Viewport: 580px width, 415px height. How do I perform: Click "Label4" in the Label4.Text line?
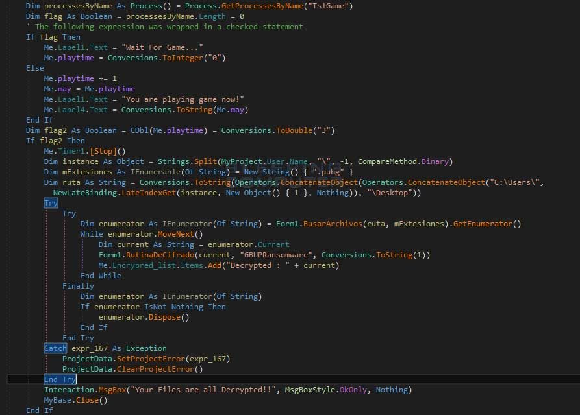click(x=71, y=110)
